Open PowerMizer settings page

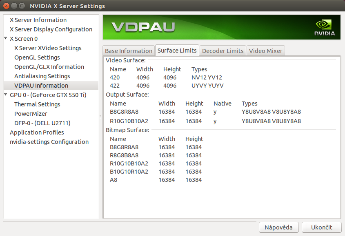(31, 114)
